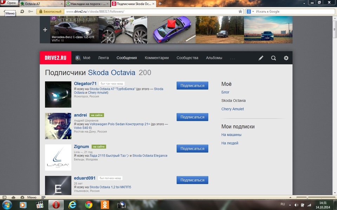Switch to the Octavia A7 tab
The height and width of the screenshot is (210, 337).
click(x=42, y=3)
